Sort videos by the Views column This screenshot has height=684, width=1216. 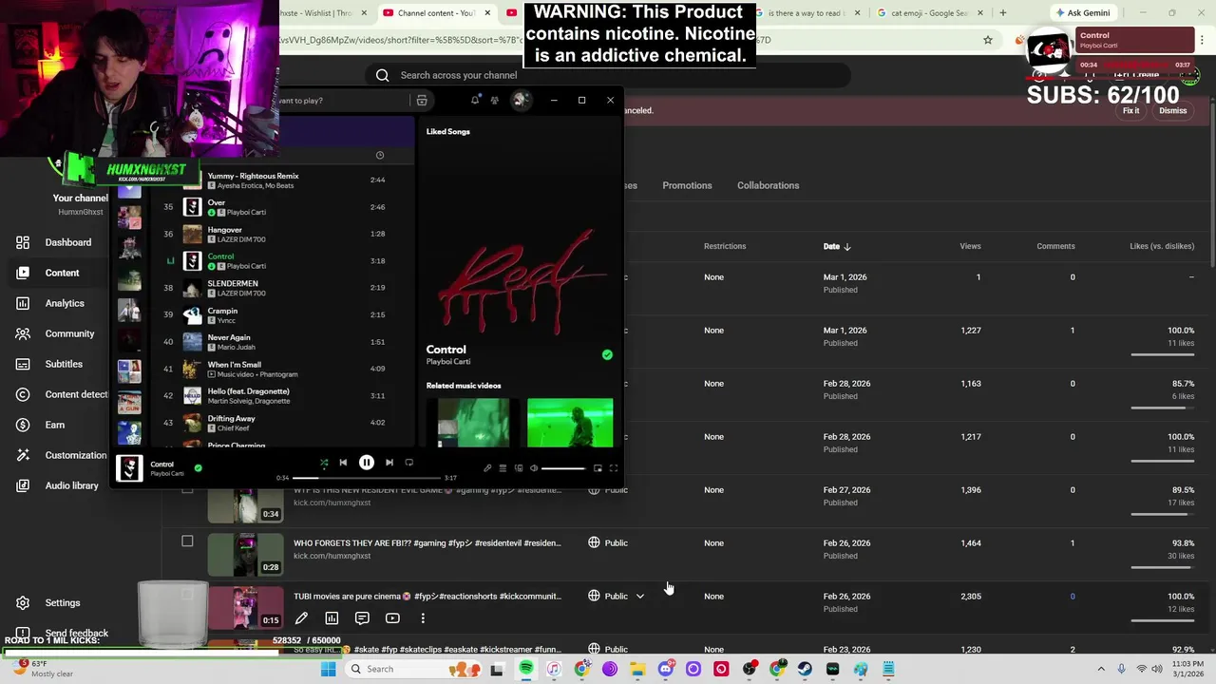tap(970, 246)
